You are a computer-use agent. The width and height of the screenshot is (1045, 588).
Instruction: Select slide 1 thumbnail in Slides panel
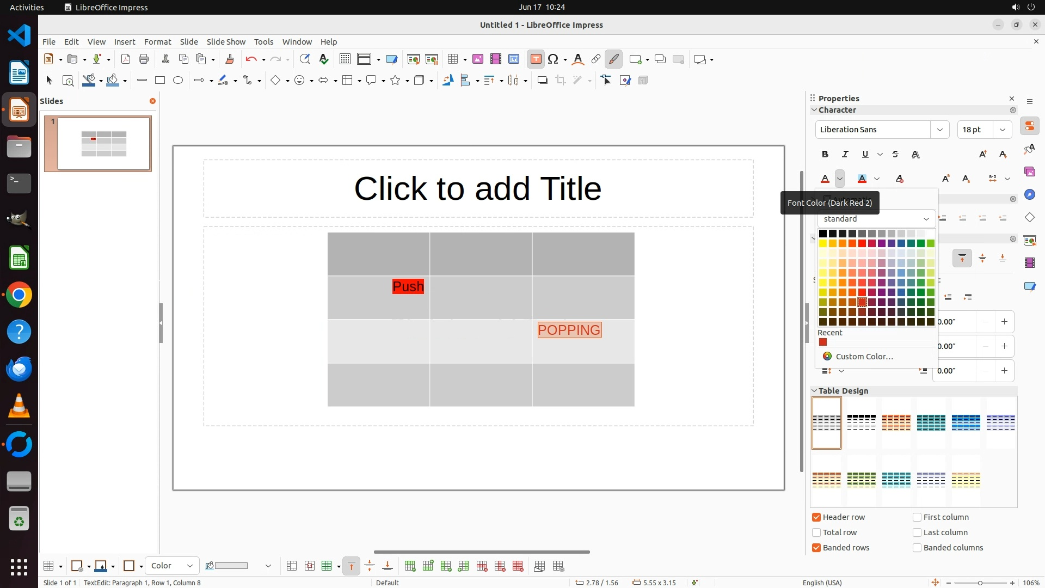[98, 144]
